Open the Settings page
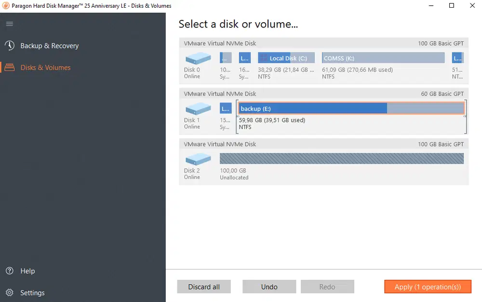 32,293
